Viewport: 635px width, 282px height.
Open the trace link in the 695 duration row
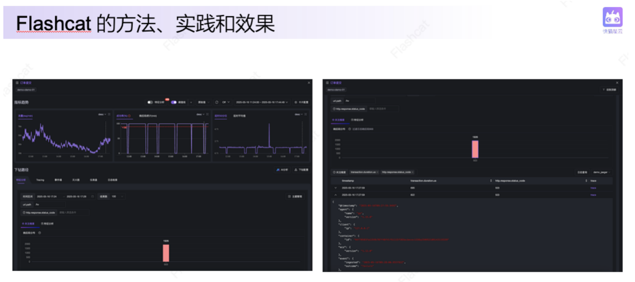[x=593, y=188]
